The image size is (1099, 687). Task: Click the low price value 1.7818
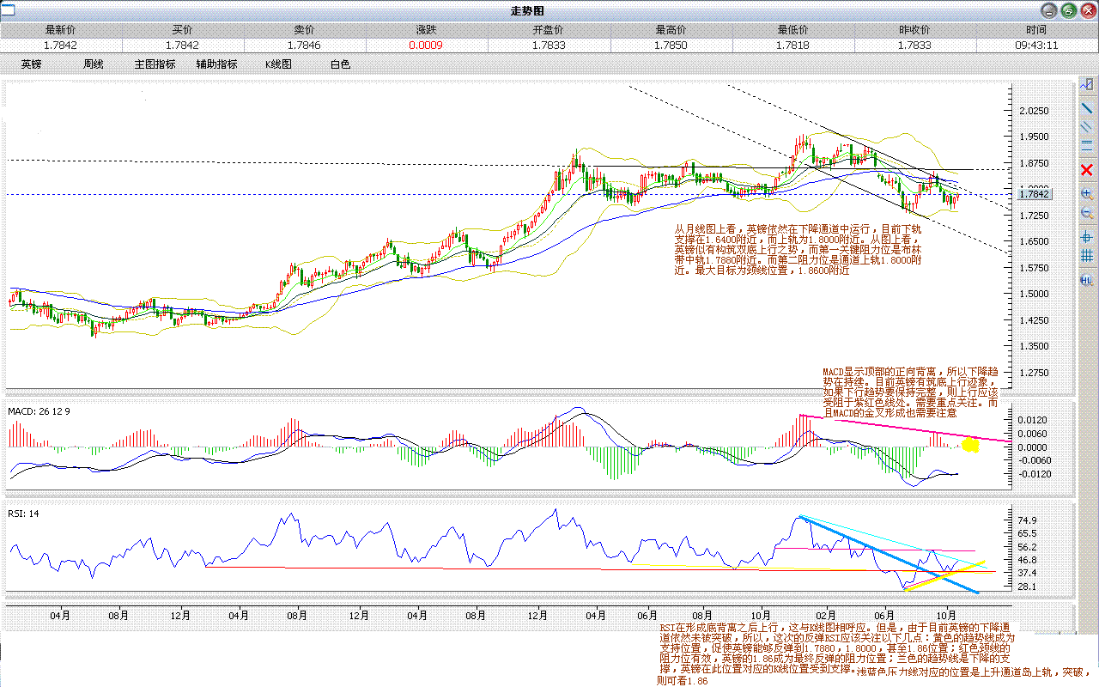792,46
